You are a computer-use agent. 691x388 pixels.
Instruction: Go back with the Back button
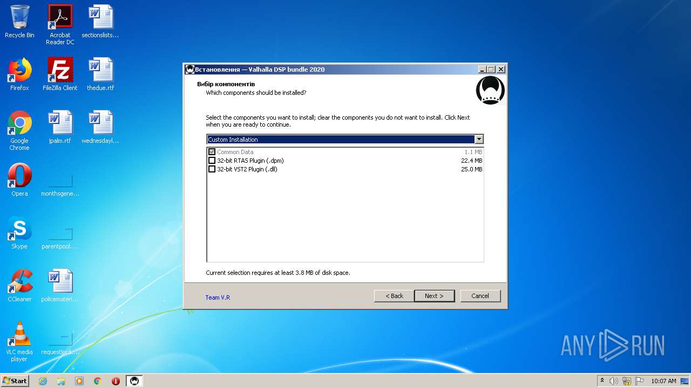pyautogui.click(x=394, y=296)
